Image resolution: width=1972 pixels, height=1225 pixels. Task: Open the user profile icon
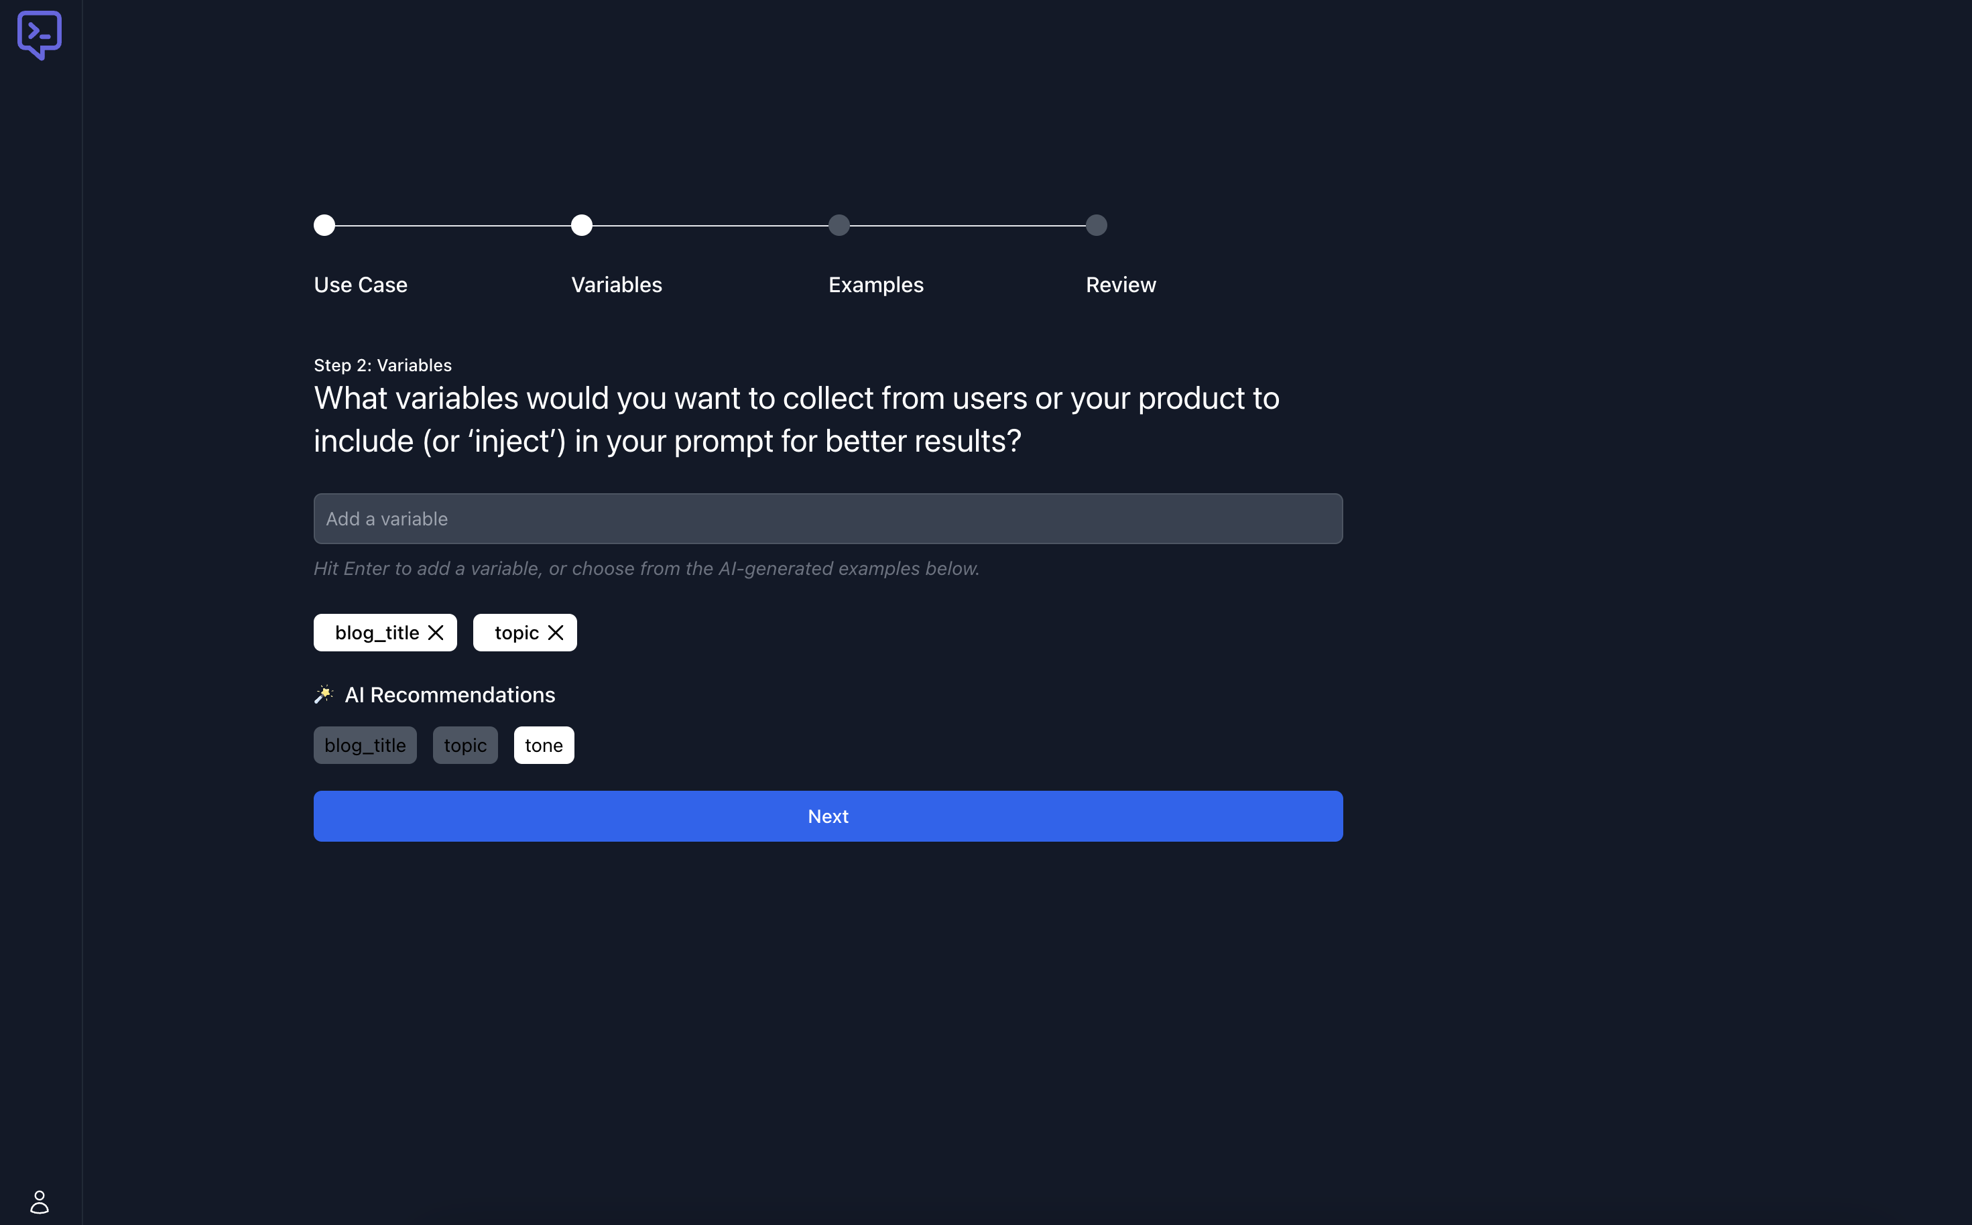(39, 1201)
